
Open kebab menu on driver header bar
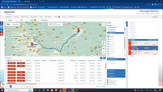[157, 40]
